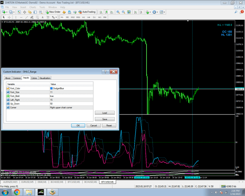
Task: Toggle the Terminal panel toolbar icon
Action: click(35, 12)
